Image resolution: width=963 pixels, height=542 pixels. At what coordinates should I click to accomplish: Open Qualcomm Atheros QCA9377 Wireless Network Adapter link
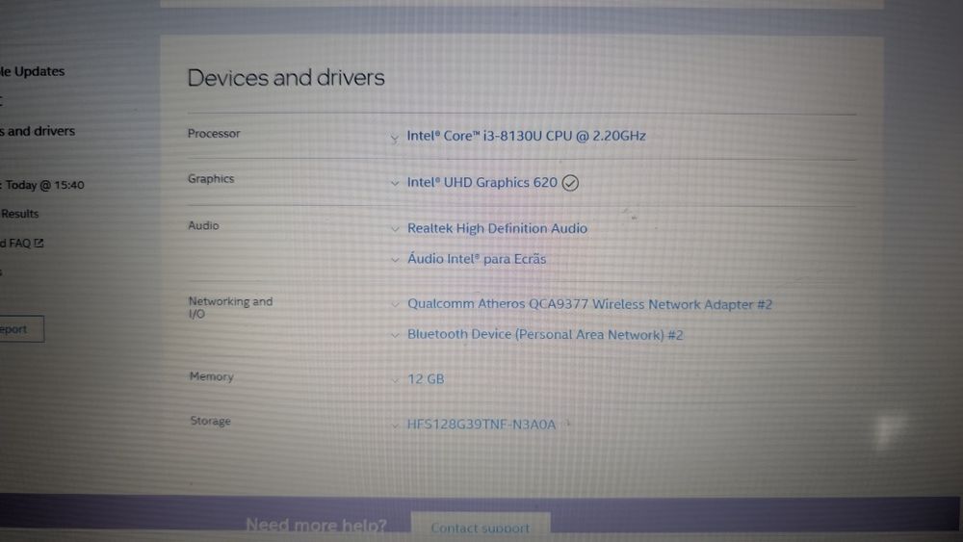tap(589, 304)
